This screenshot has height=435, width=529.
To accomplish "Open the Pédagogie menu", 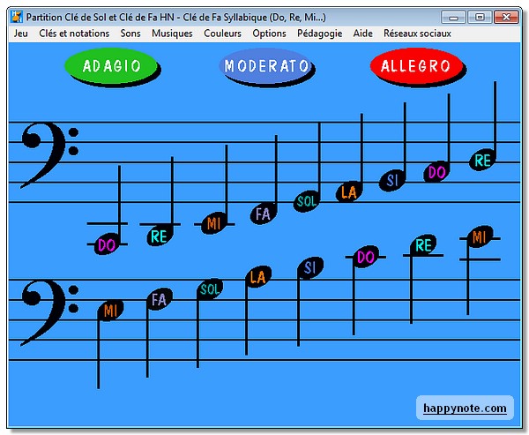I will 320,34.
